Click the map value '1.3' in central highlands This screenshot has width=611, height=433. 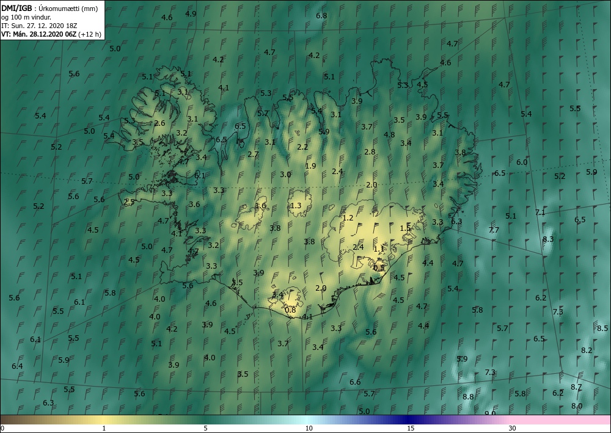click(296, 205)
